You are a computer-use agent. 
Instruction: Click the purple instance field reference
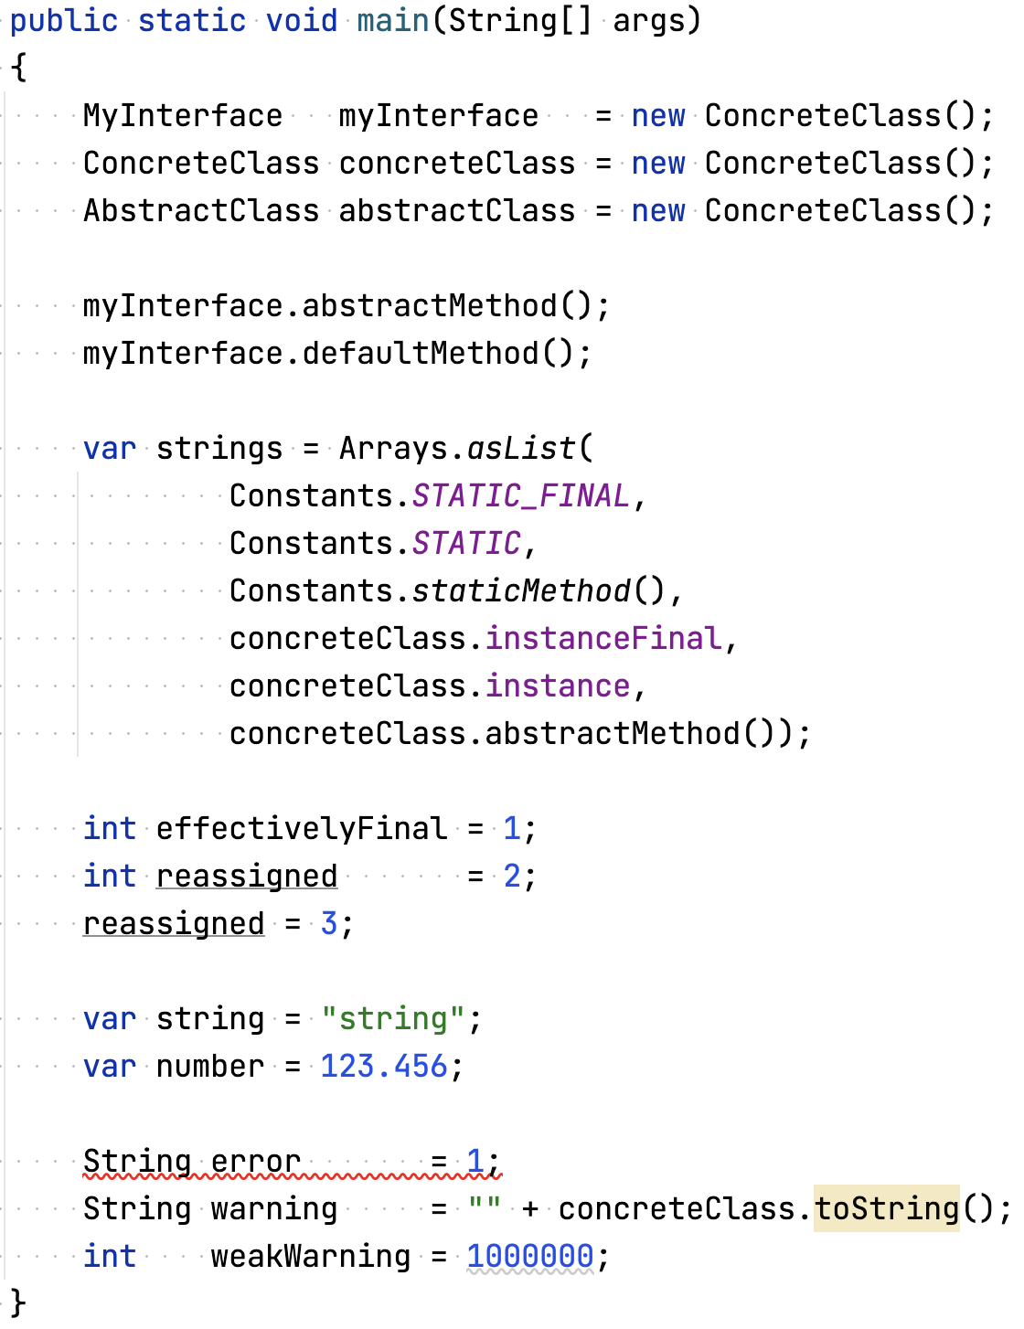557,686
